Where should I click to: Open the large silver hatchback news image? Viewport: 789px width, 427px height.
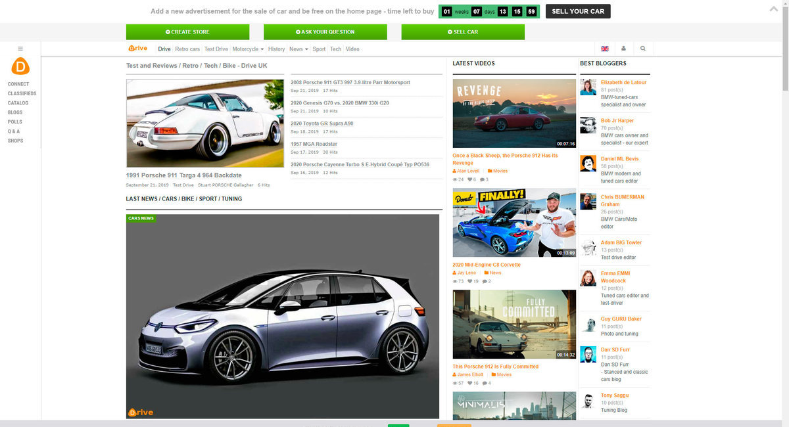click(283, 317)
